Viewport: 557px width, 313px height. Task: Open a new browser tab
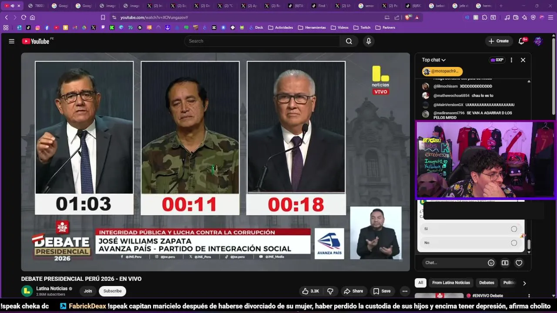click(501, 6)
